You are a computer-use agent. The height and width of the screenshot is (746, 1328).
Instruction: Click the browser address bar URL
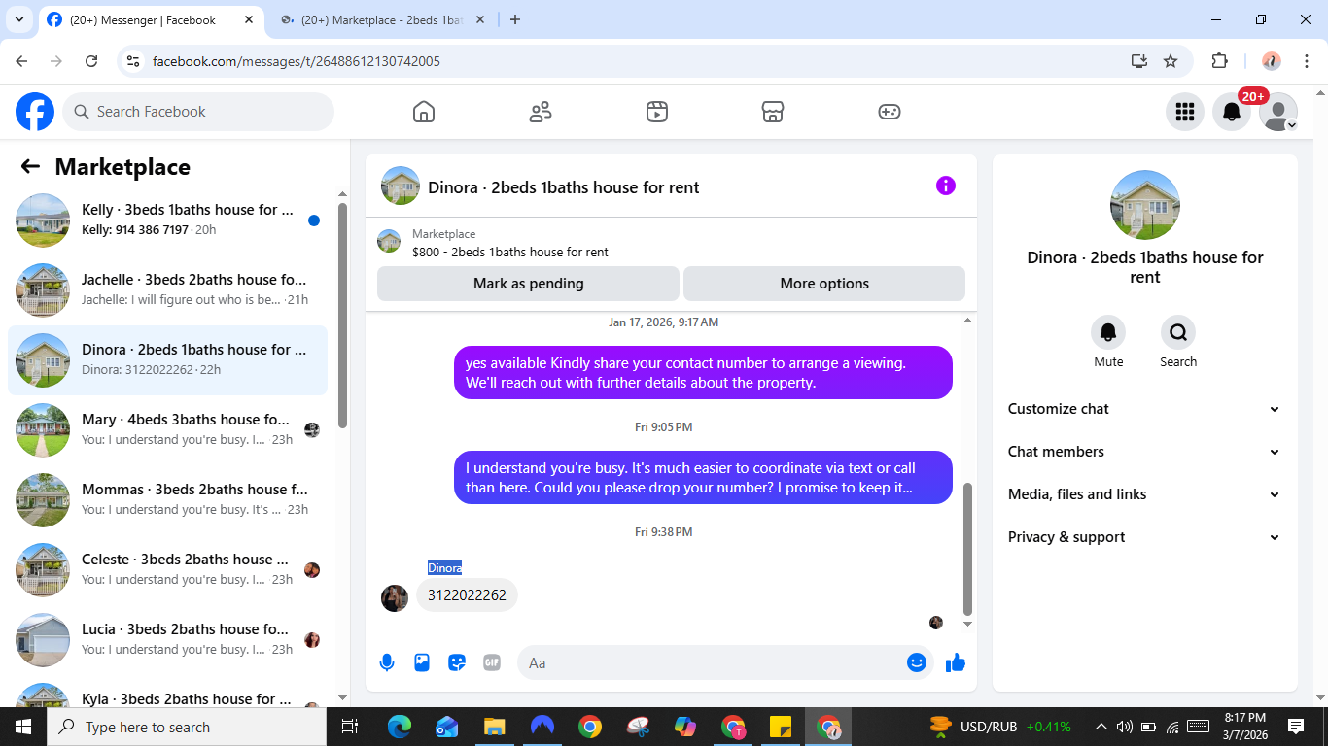point(297,61)
